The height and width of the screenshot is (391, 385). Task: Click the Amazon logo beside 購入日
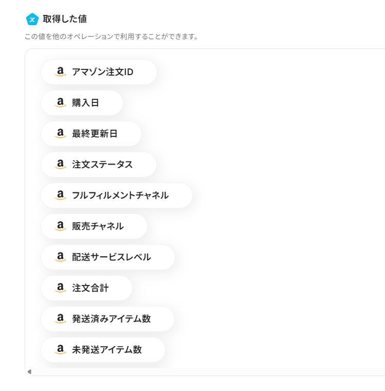(61, 103)
